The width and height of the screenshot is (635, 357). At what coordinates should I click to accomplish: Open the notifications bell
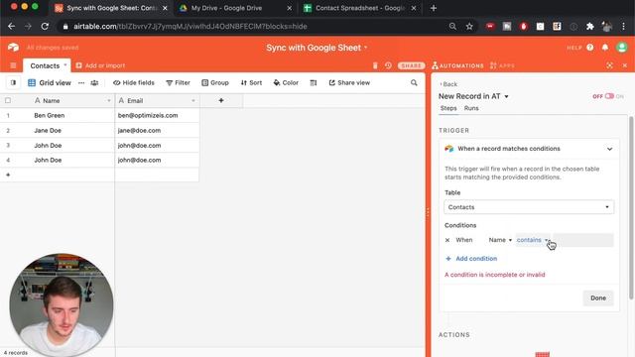pos(605,48)
